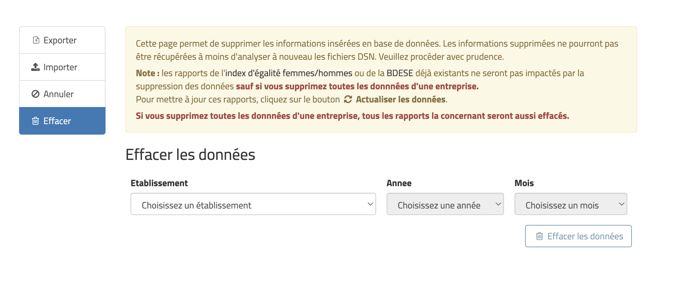Open the Etablissement dropdown
This screenshot has height=285, width=695.
[x=253, y=204]
